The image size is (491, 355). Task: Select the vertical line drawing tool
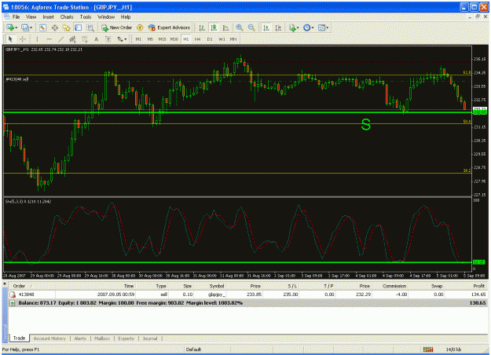[37, 39]
